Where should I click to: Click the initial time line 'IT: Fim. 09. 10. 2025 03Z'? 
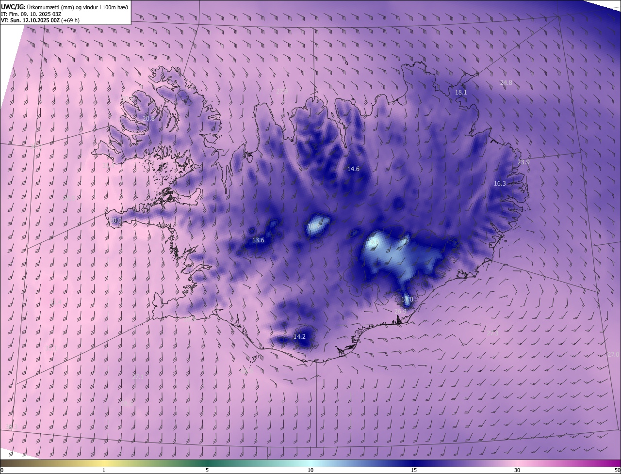(32, 14)
